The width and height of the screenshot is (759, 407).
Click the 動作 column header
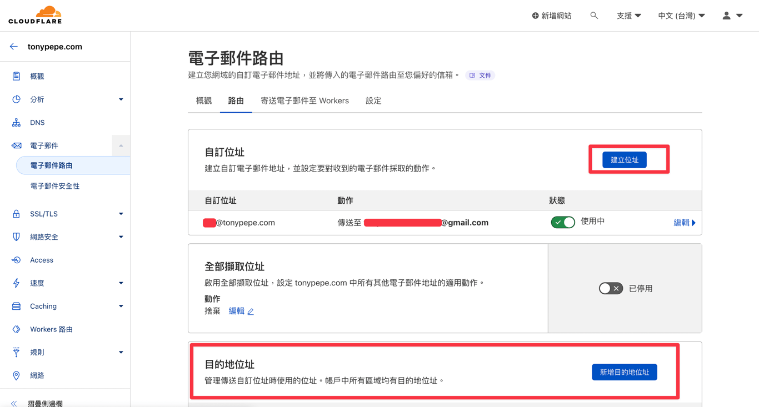coord(345,200)
